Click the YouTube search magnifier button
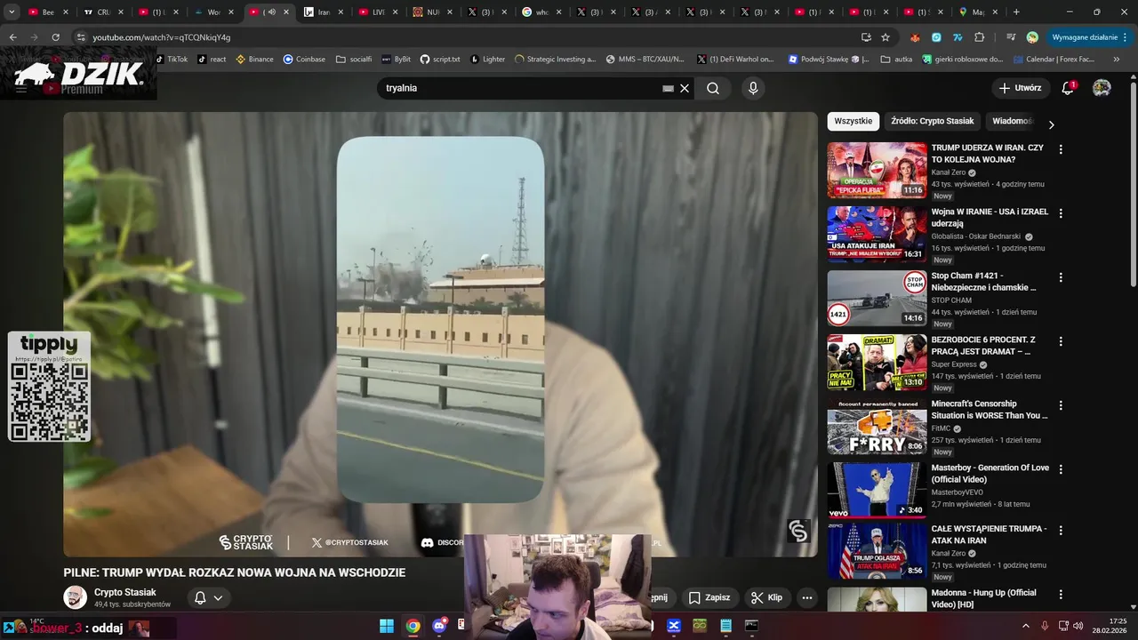Viewport: 1138px width, 640px height. [x=713, y=88]
